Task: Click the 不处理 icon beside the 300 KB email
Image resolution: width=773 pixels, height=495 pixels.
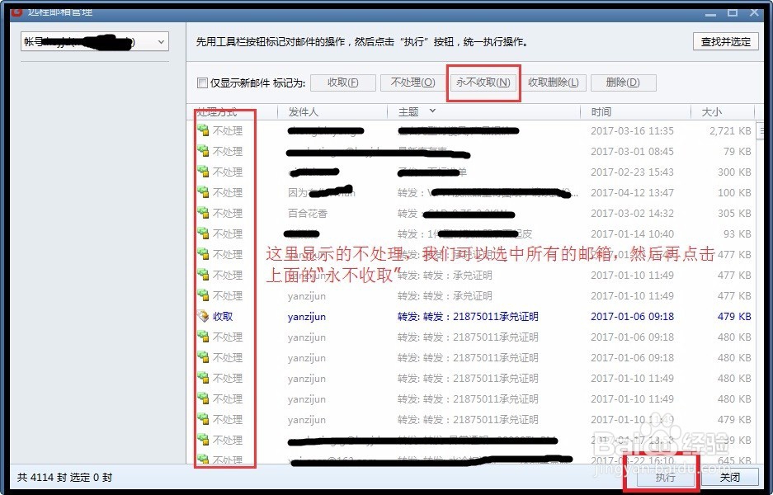Action: 202,172
